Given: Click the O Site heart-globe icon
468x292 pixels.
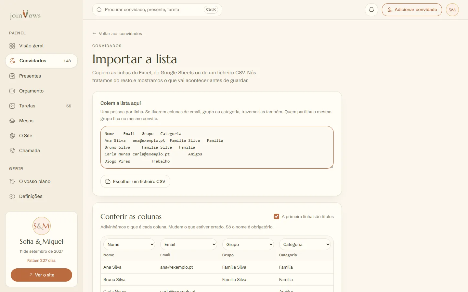Looking at the screenshot, I should tap(12, 136).
